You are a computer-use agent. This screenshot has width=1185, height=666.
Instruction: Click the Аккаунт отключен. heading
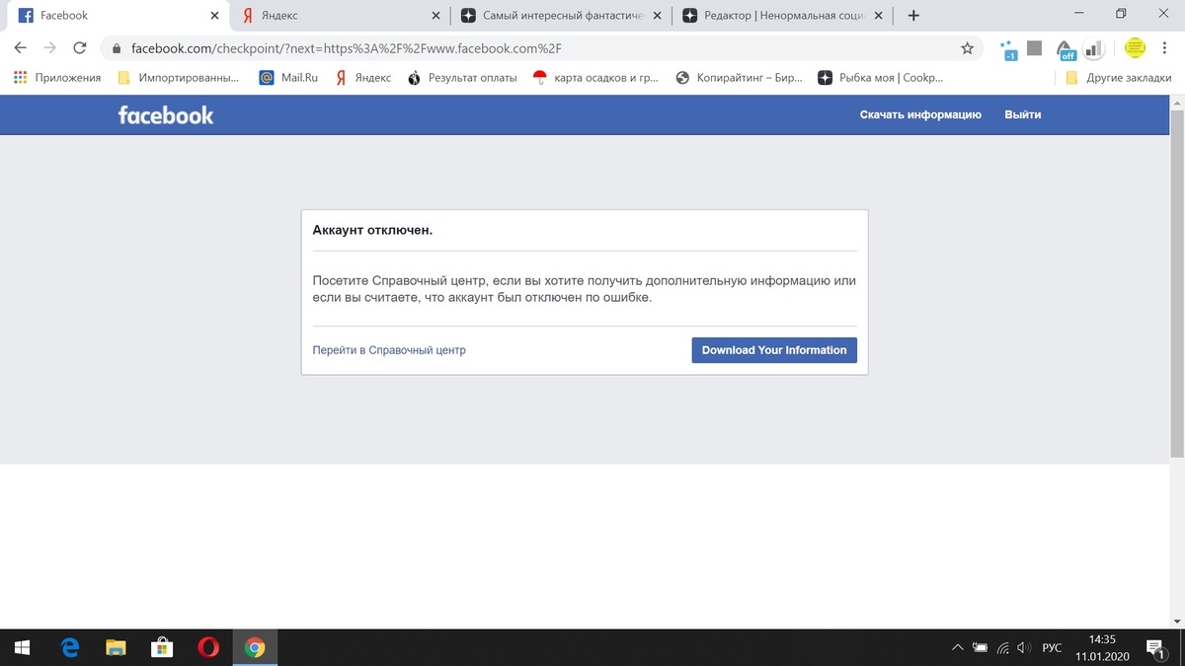point(373,230)
